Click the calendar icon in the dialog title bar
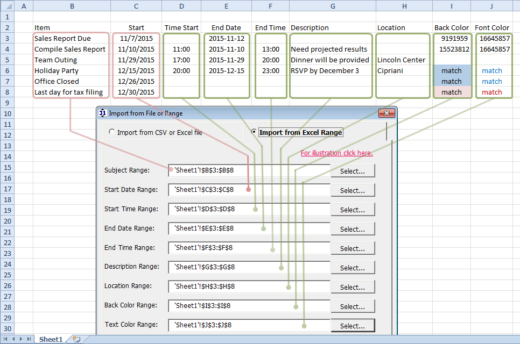Screen dimensions: 520x344 click(x=103, y=113)
